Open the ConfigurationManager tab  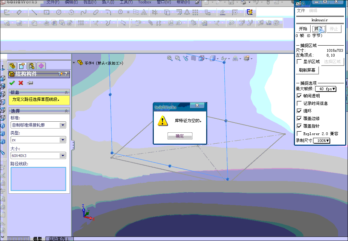click(x=32, y=66)
